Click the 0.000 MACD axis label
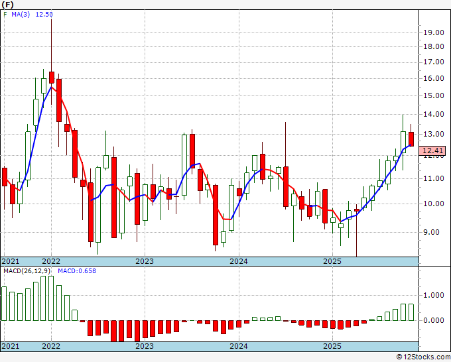 [434, 321]
